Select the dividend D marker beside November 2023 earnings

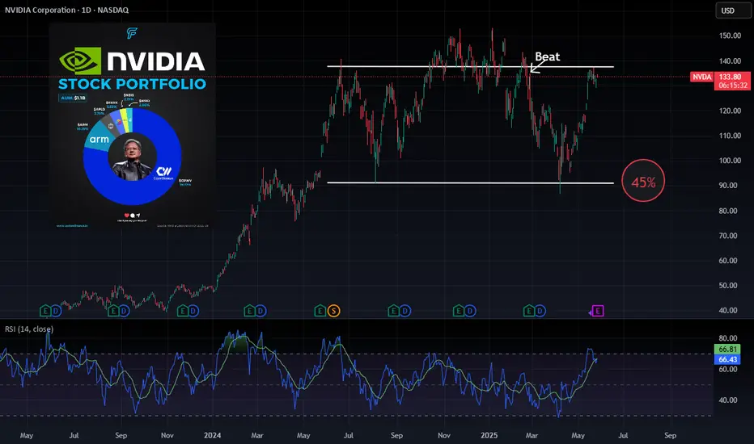pos(193,311)
